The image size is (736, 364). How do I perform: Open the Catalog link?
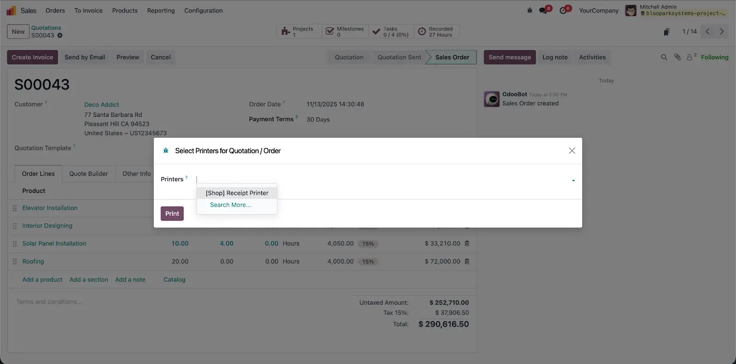tap(174, 279)
